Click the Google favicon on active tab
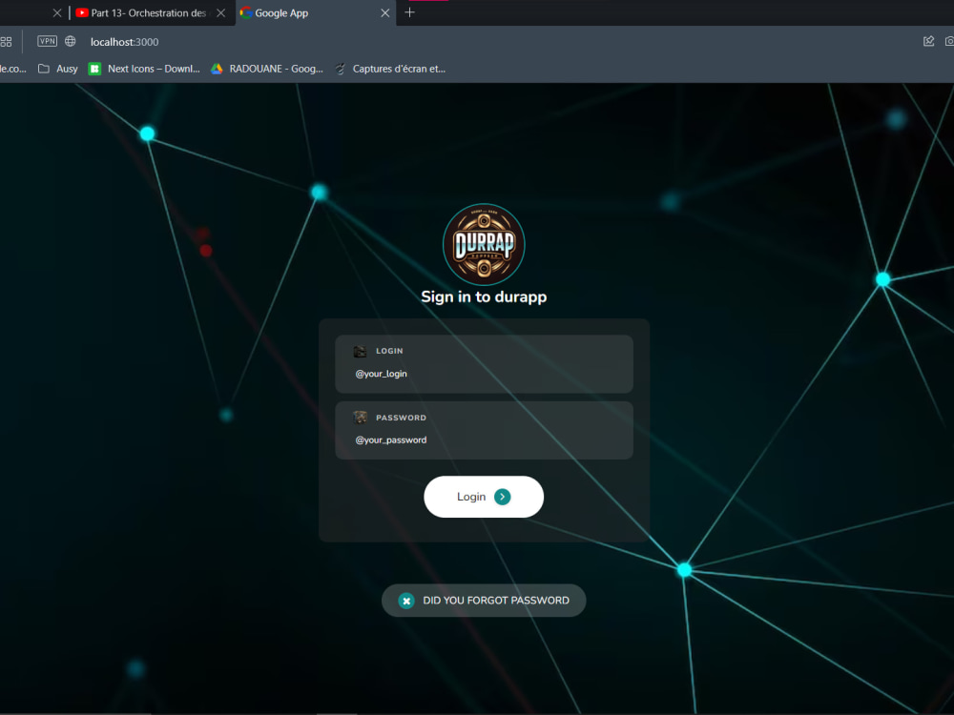Screen dimensions: 954x715 pos(246,12)
